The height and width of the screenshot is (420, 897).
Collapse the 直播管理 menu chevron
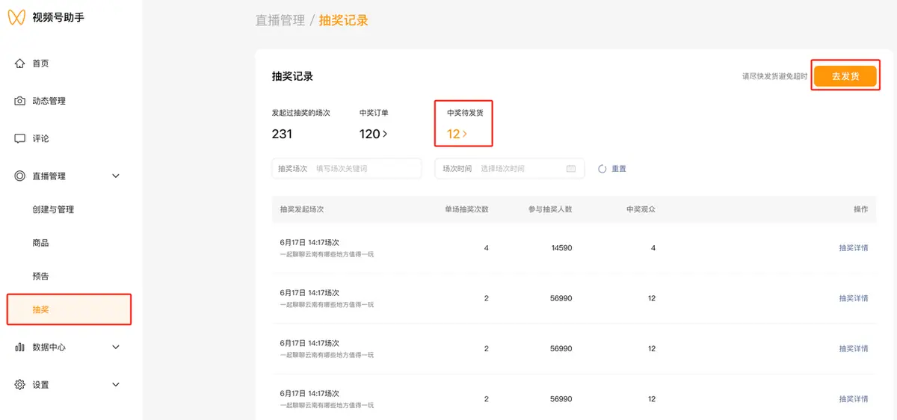pos(115,176)
